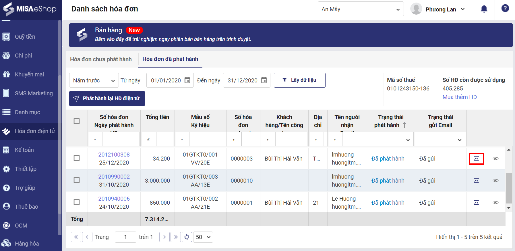Click the MISA eShop logo
The width and height of the screenshot is (515, 251).
point(30,9)
